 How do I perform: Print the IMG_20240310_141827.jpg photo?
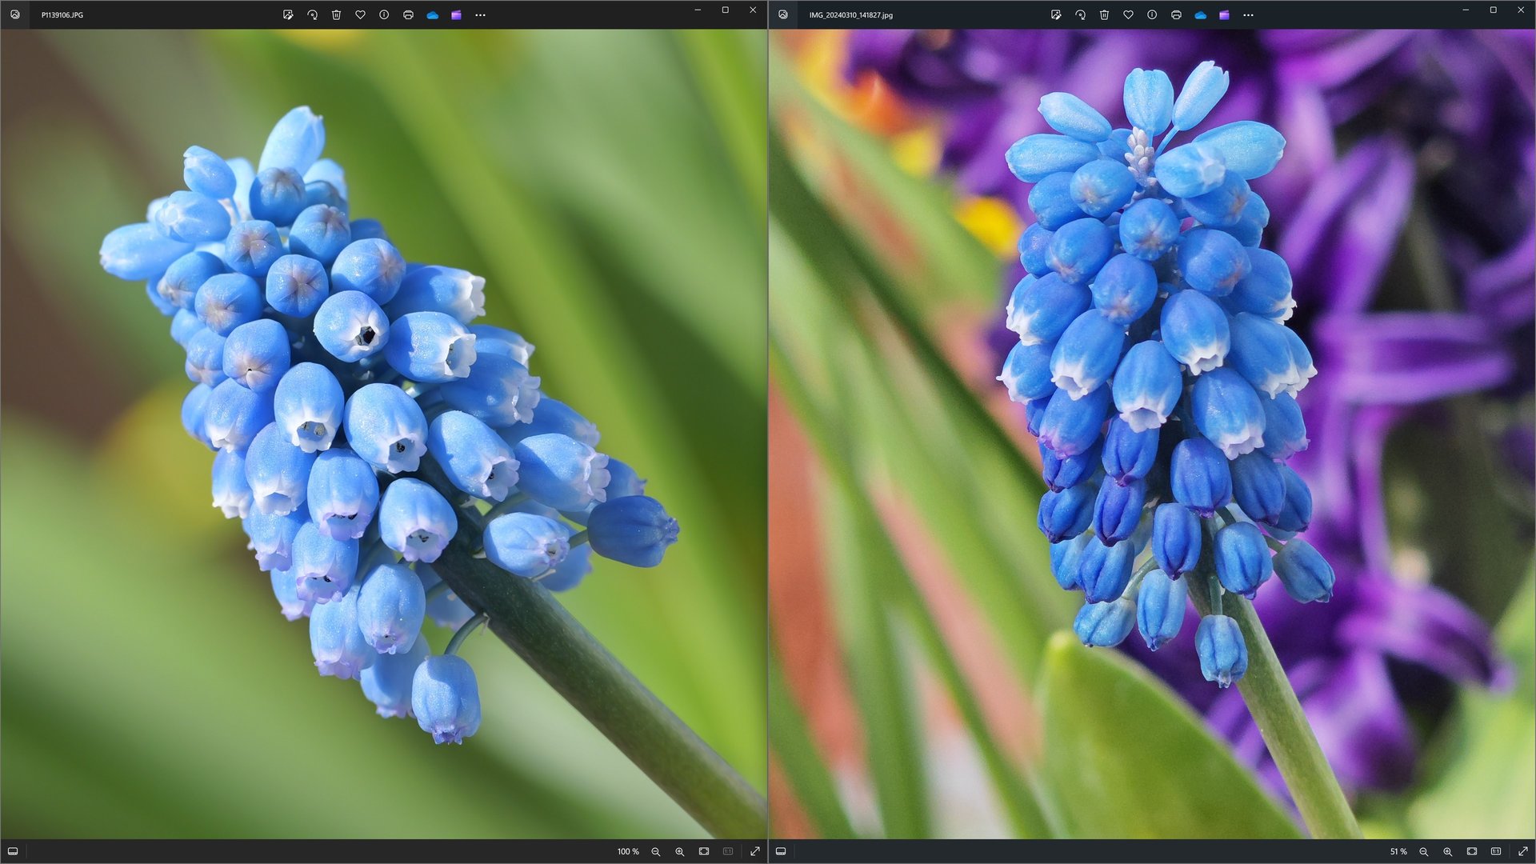tap(1176, 14)
